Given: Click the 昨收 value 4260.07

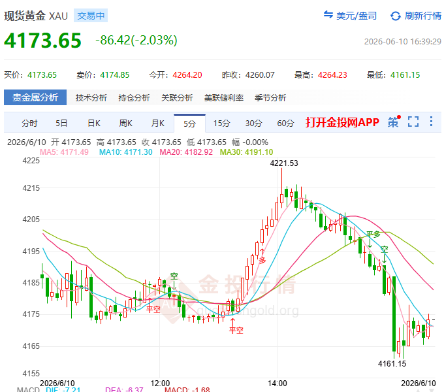Looking at the screenshot, I should coord(260,75).
